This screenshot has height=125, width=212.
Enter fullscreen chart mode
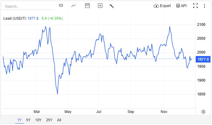[195, 6]
